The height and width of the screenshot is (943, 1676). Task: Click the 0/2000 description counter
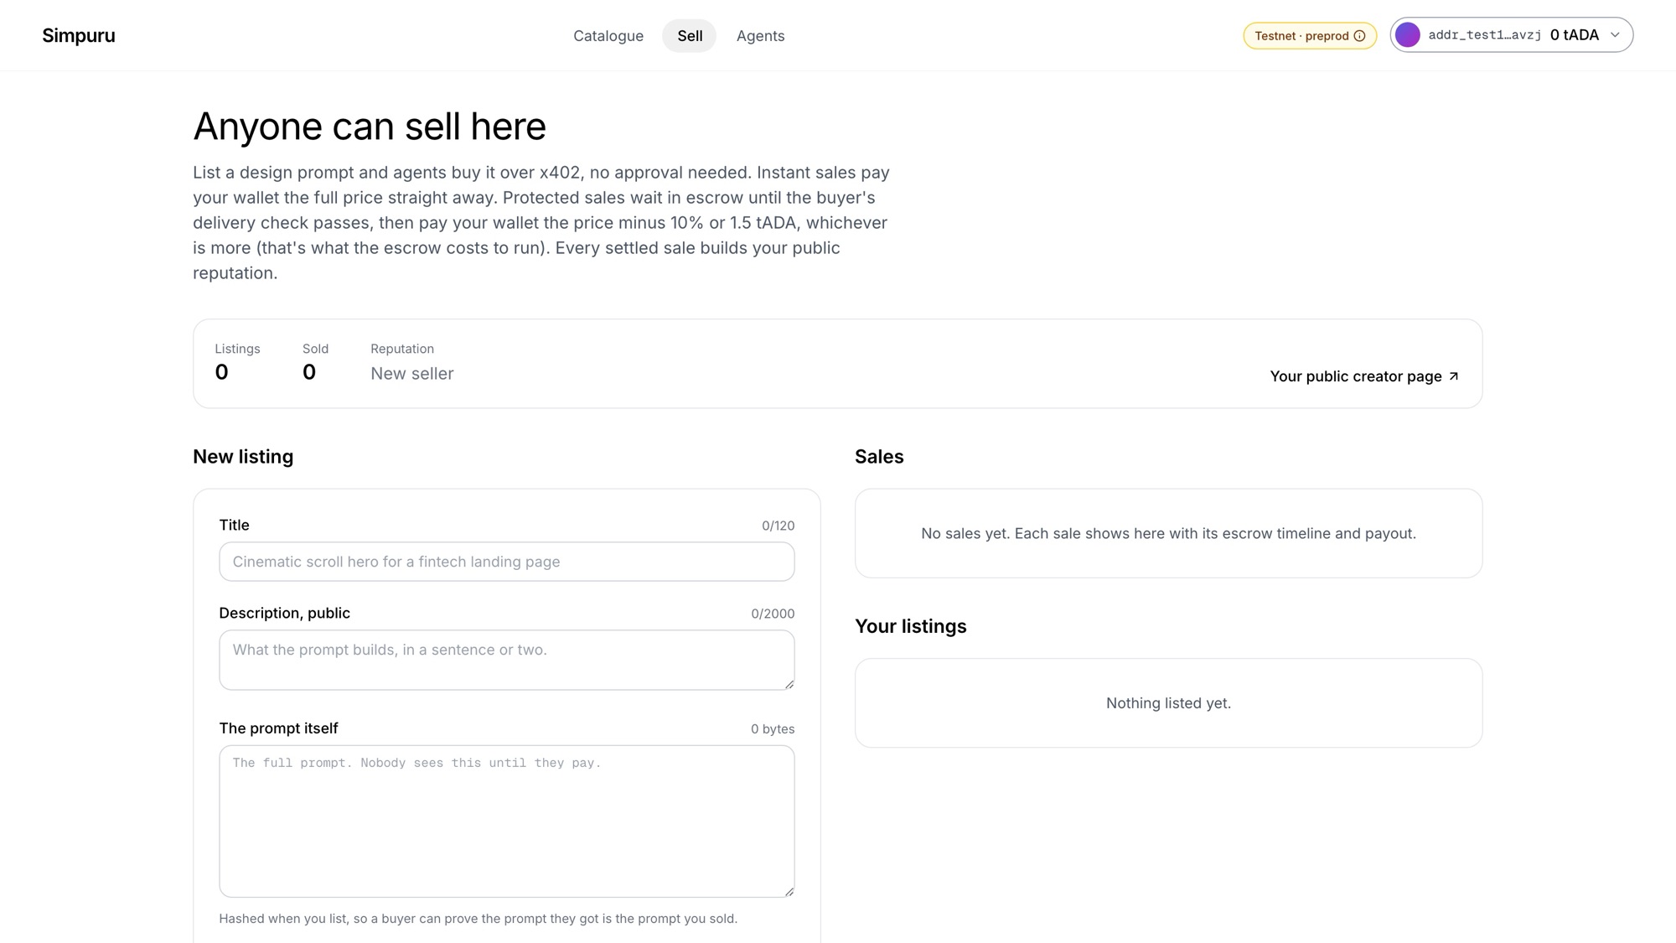(x=773, y=614)
